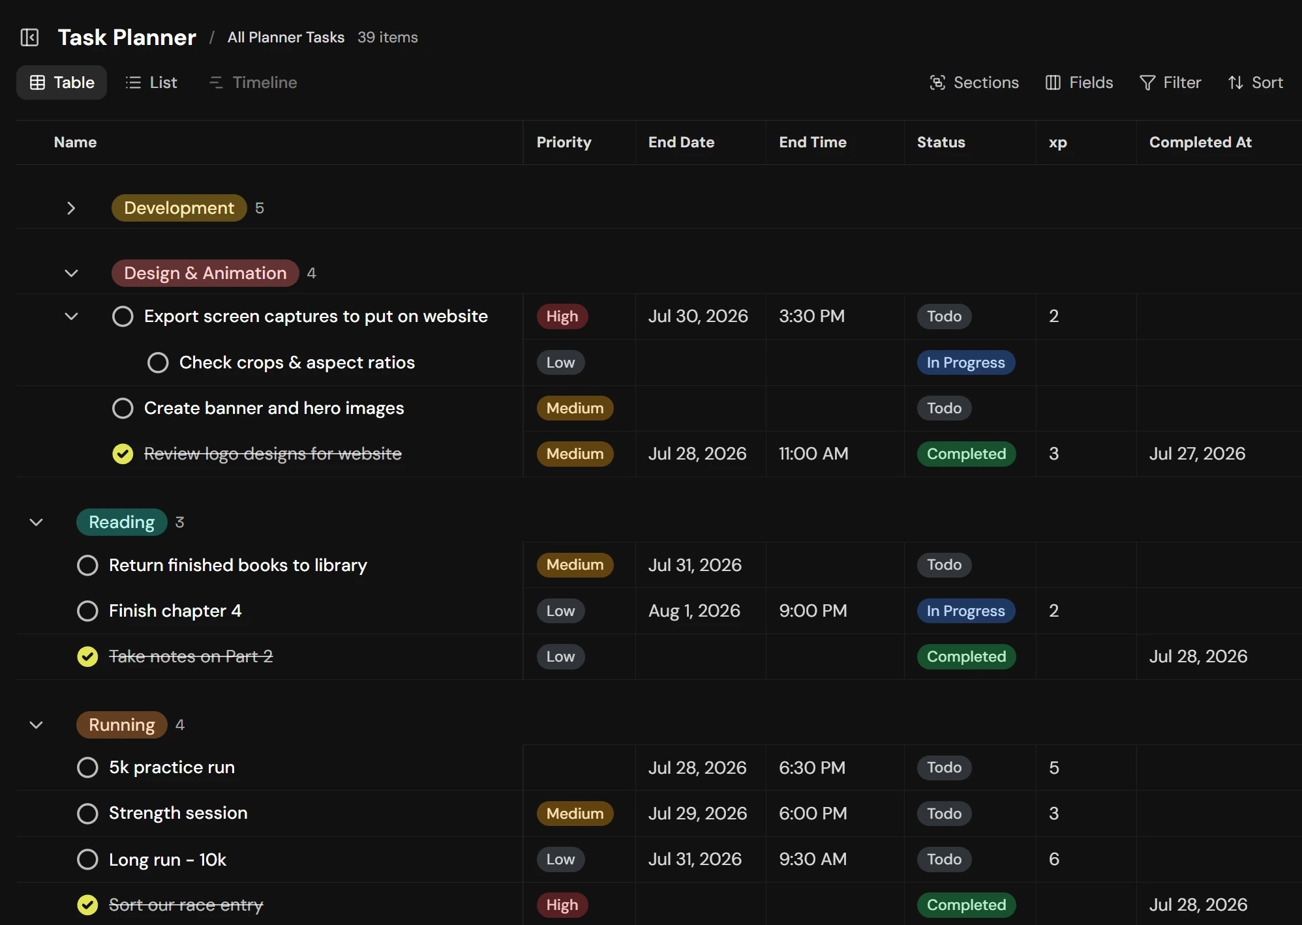Switch to Table view

point(62,82)
